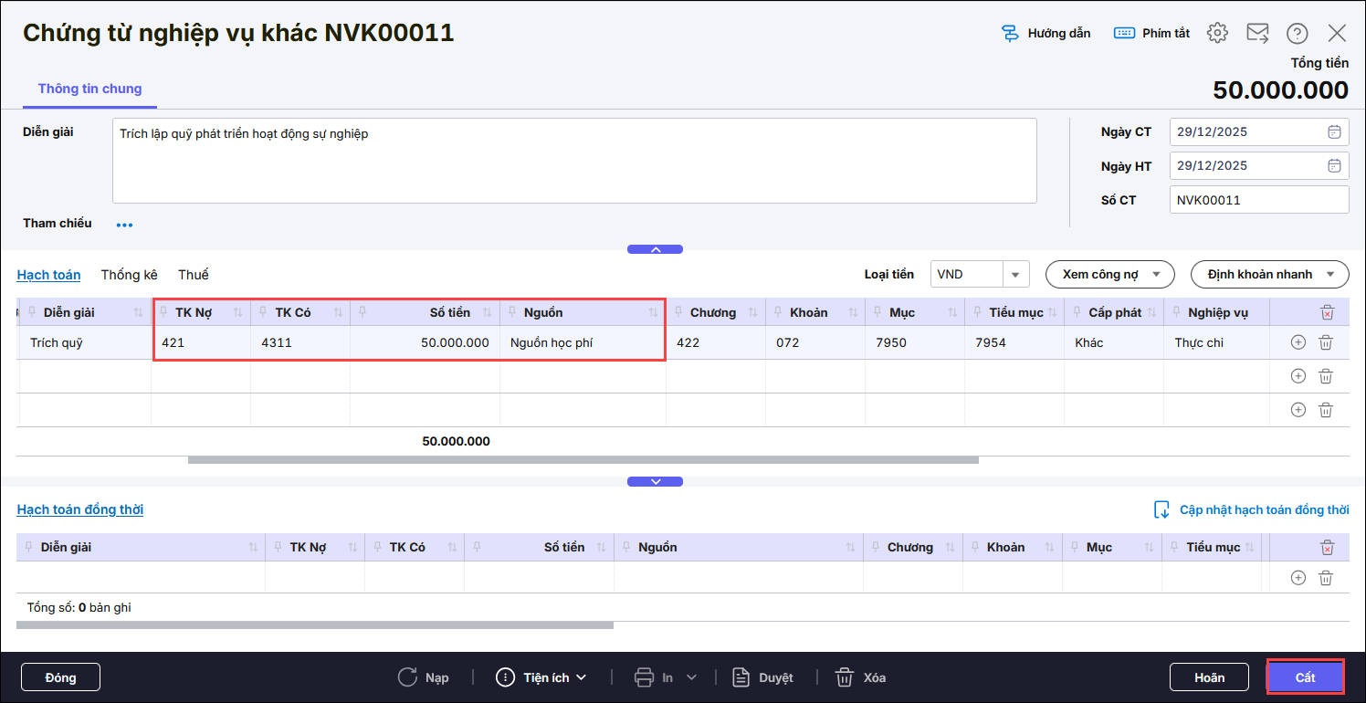
Task: Click the Khoản cell 072
Action: click(815, 343)
